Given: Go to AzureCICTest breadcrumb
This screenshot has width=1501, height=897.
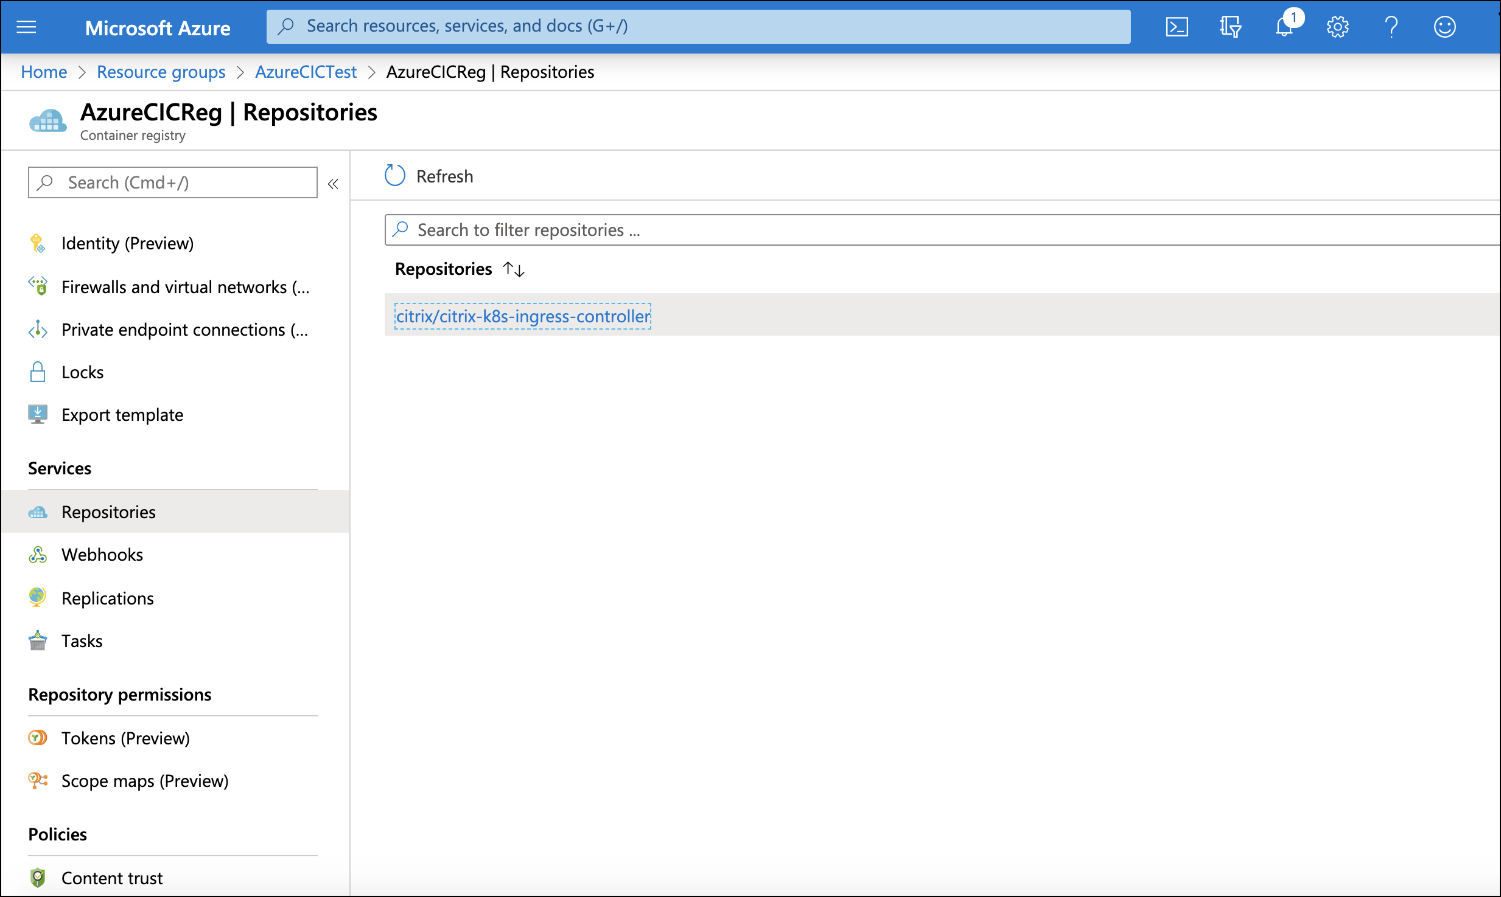Looking at the screenshot, I should point(306,72).
